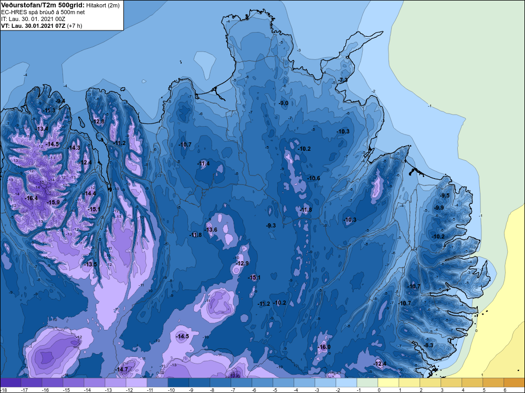The height and width of the screenshot is (393, 525).
Task: Click the -9.5 temperature value
Action: 445,195
